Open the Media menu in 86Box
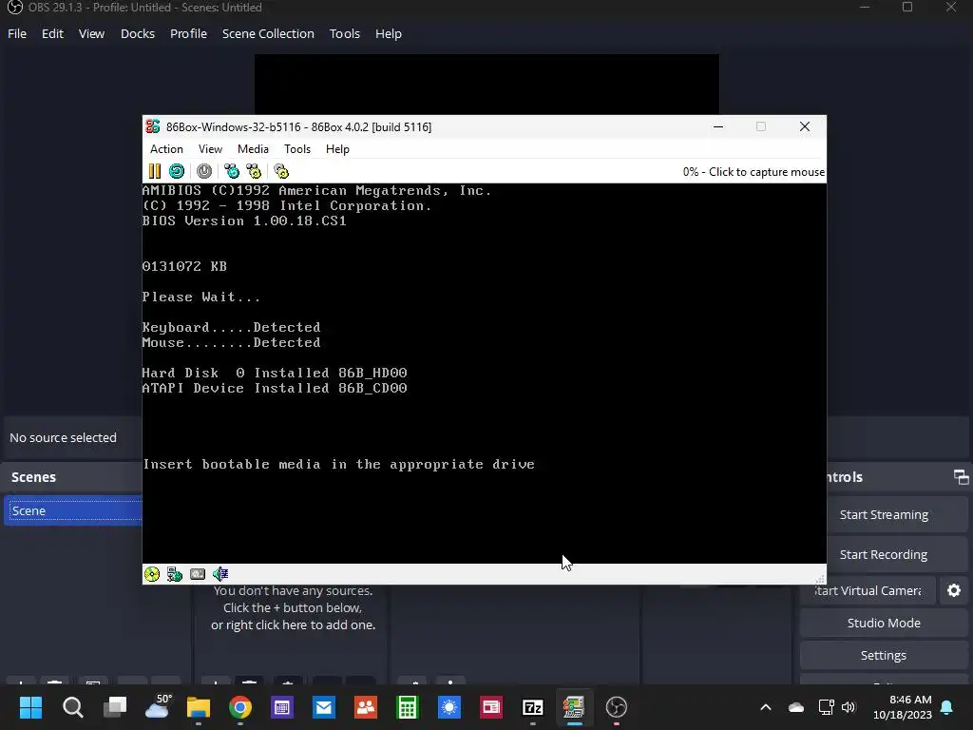The image size is (973, 730). (253, 149)
